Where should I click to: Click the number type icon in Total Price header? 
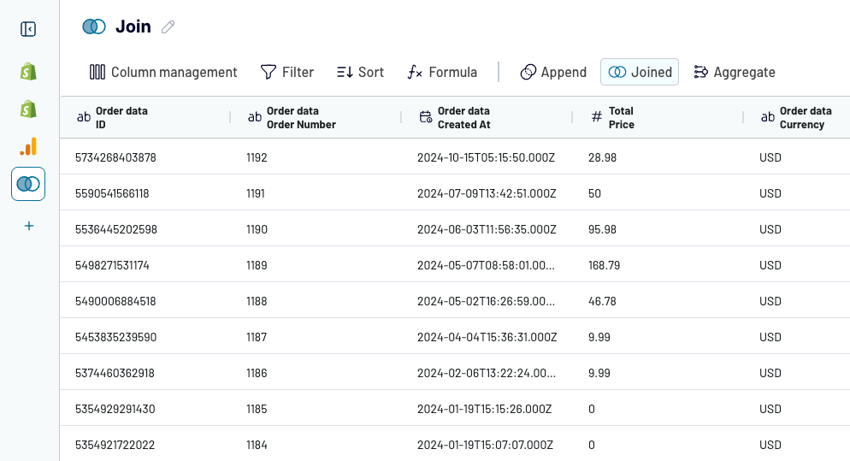click(x=596, y=116)
